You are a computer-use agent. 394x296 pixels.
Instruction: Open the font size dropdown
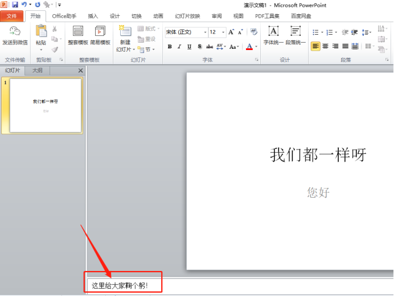(223, 32)
